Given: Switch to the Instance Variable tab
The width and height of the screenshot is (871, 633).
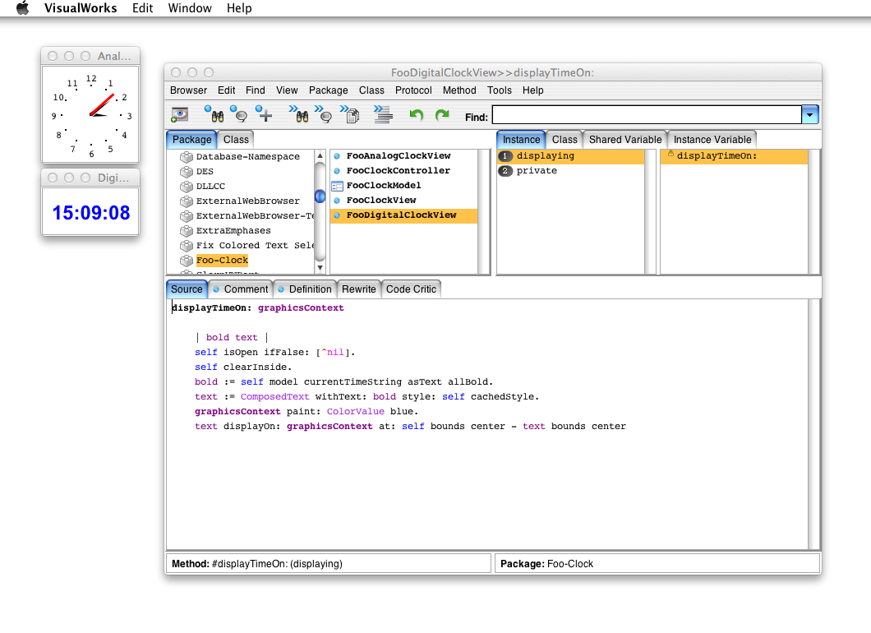Looking at the screenshot, I should 712,140.
